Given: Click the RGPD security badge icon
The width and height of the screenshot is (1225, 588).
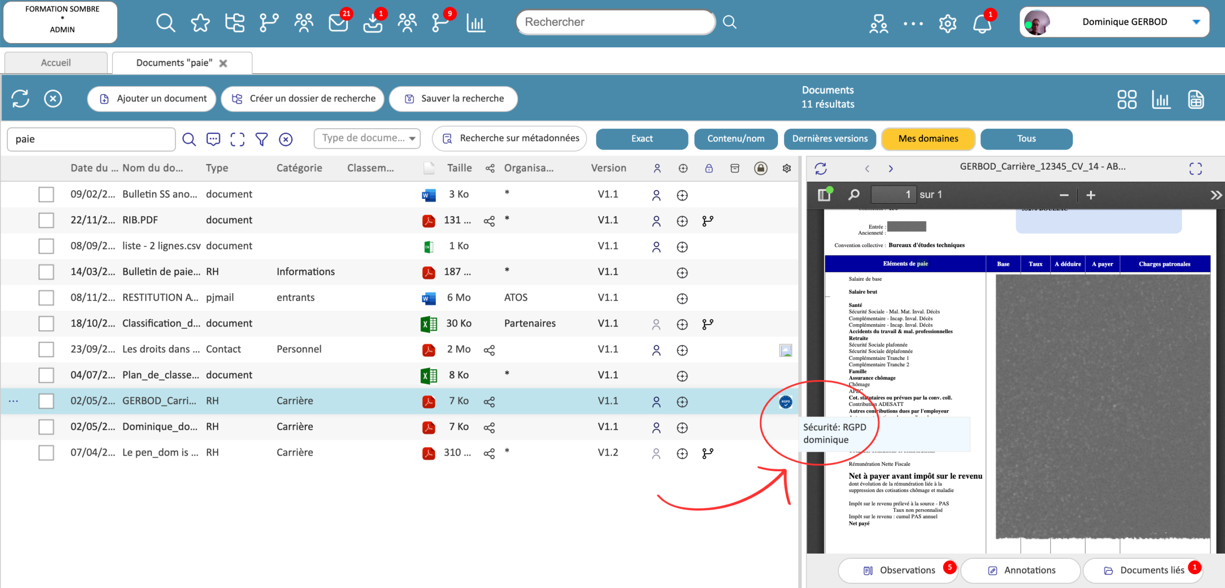Looking at the screenshot, I should (785, 402).
